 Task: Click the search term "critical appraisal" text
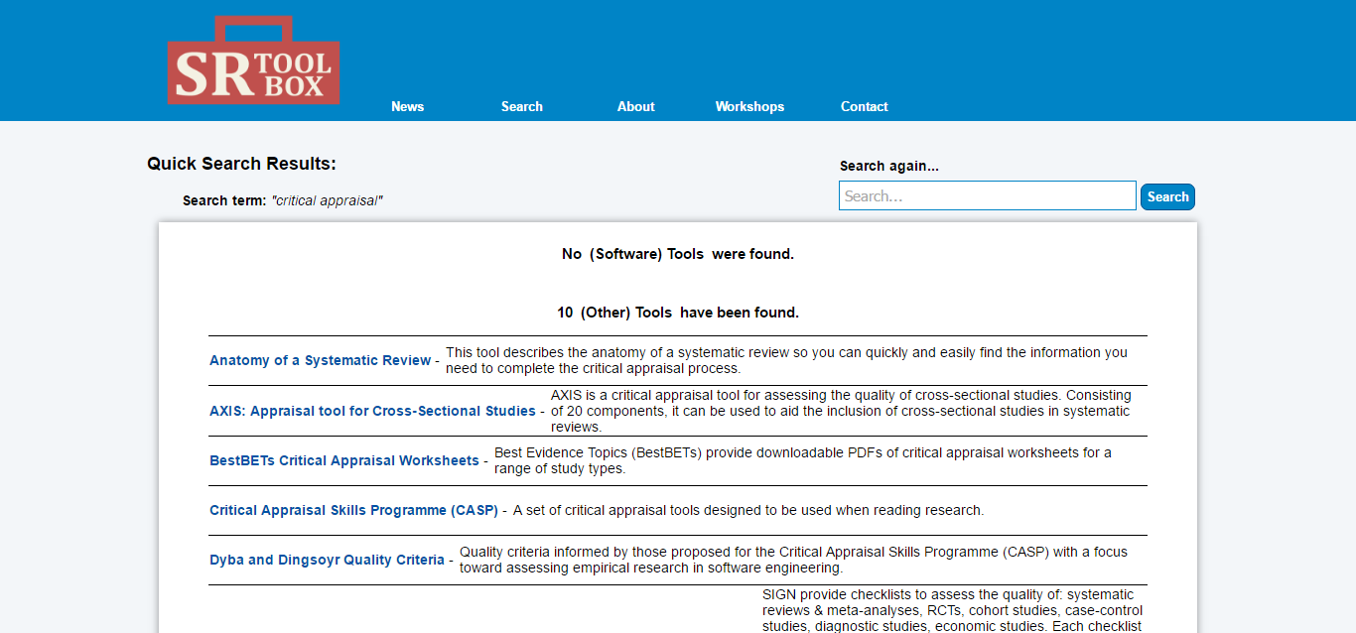[327, 200]
